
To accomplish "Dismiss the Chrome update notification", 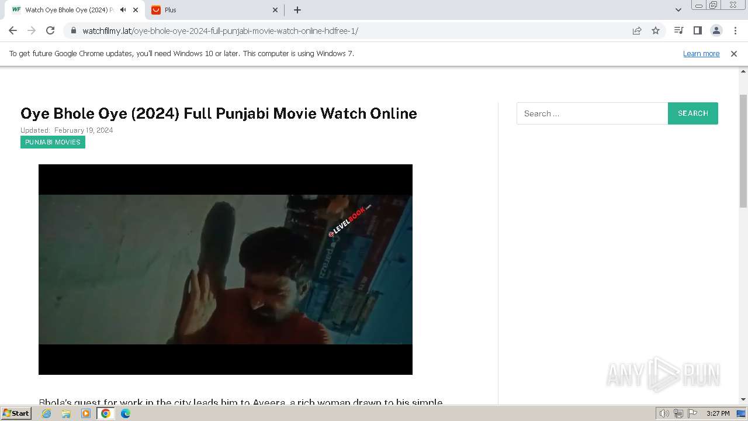I will click(734, 53).
